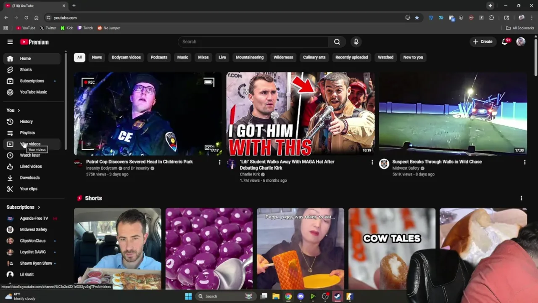Open the hamburger guide menu
538x303 pixels.
pyautogui.click(x=10, y=42)
